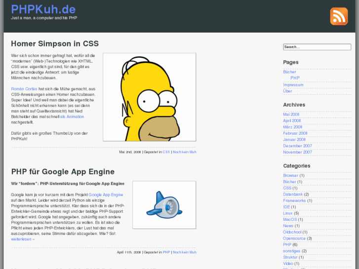Screen dimensions: 359x269
Task: Select the Linux category
Action: [288, 213]
